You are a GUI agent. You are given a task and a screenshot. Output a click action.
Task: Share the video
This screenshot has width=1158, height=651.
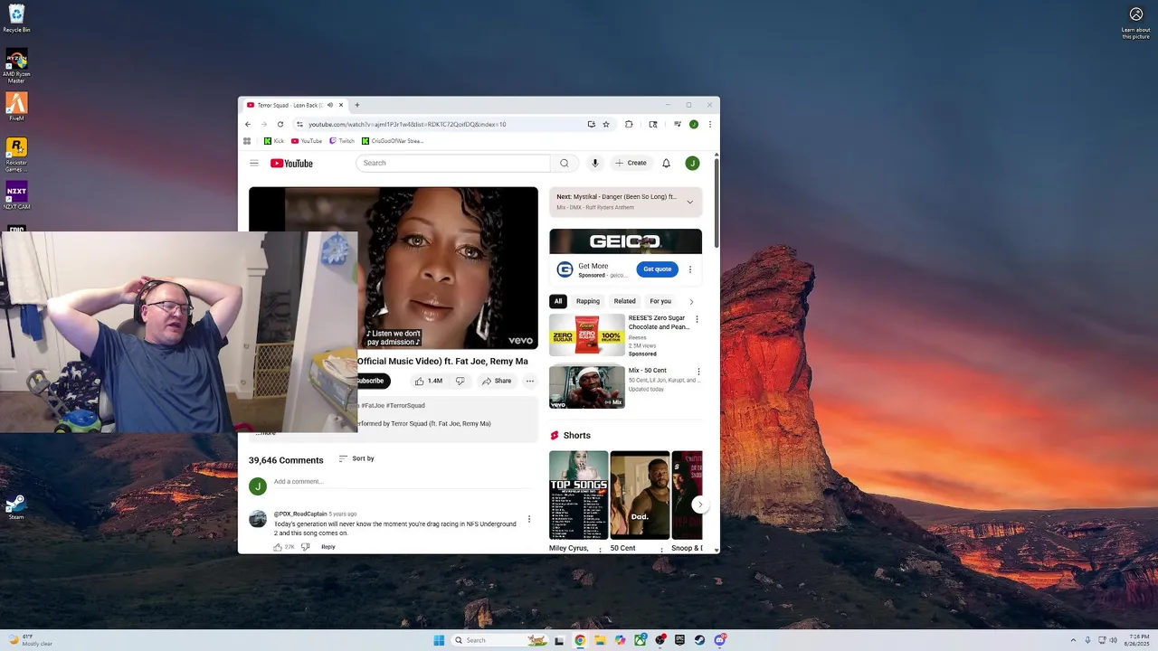tap(497, 381)
